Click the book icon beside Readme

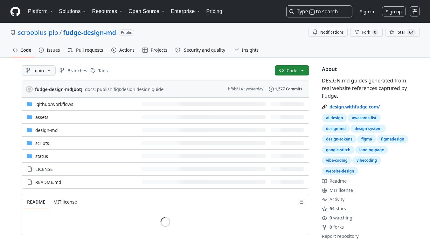[324, 181]
